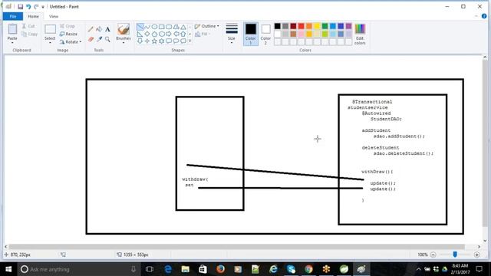The height and width of the screenshot is (276, 491).
Task: Choose the Five-point star shape
Action: point(154,41)
